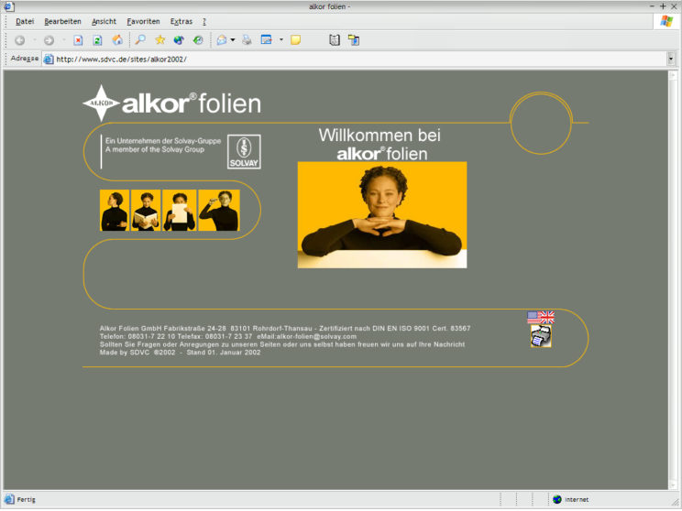The width and height of the screenshot is (682, 511).
Task: Click the US/UK flag language icon
Action: click(x=541, y=317)
